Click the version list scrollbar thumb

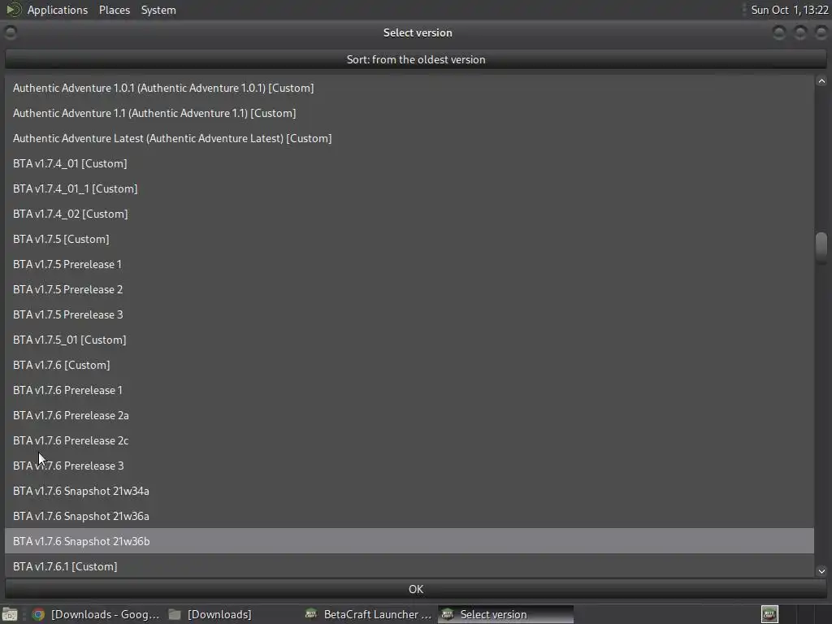[x=821, y=247]
